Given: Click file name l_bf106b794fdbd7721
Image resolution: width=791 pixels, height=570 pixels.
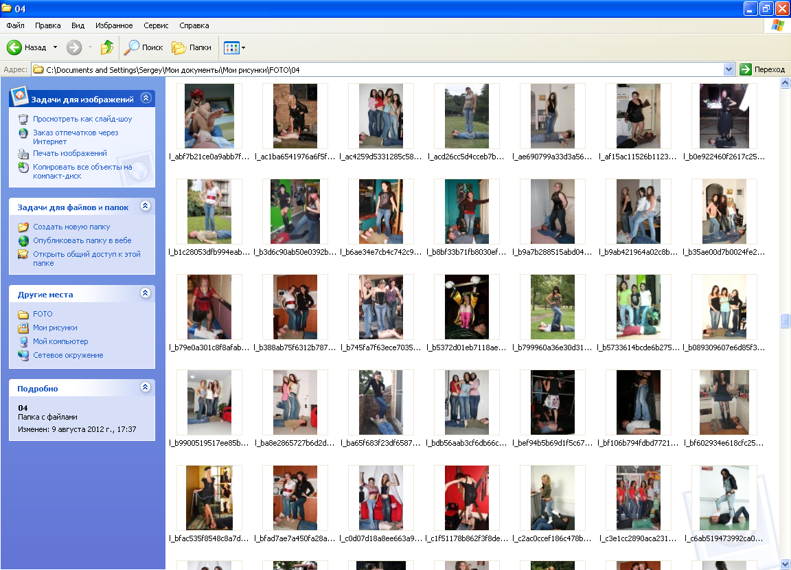Looking at the screenshot, I should tap(638, 443).
